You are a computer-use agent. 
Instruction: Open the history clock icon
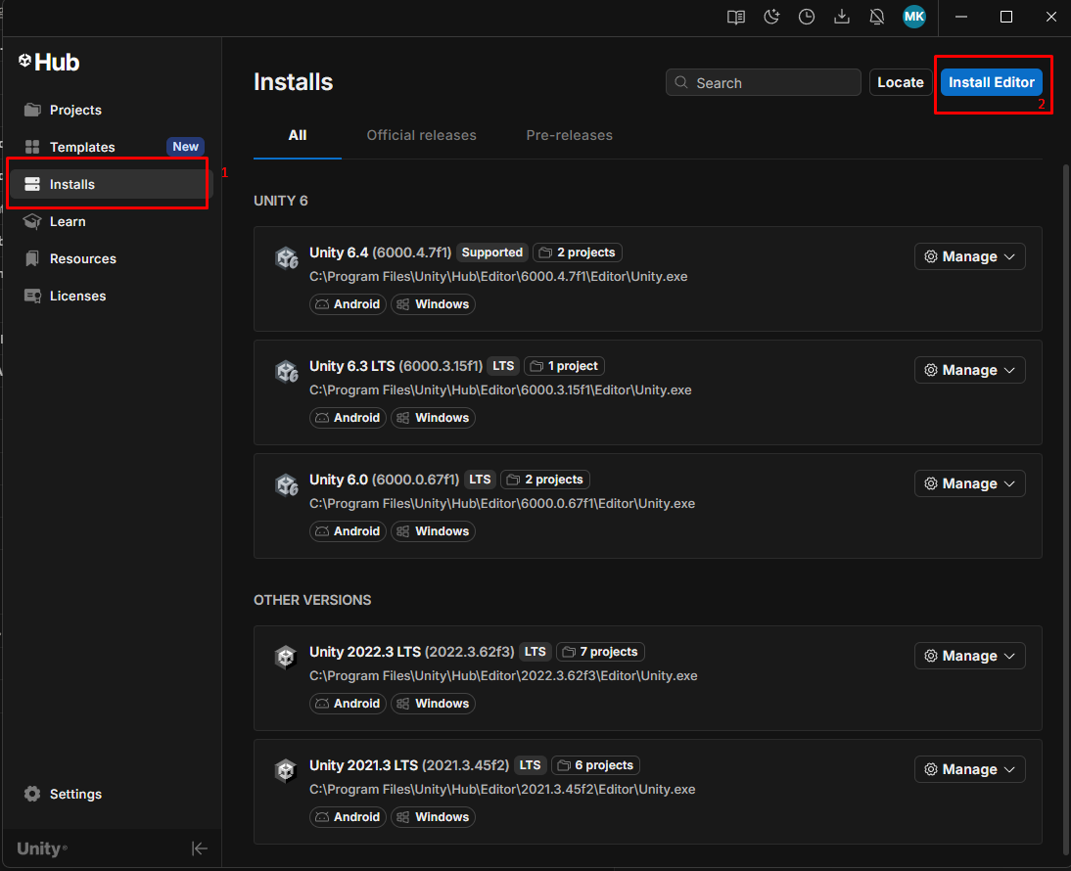pyautogui.click(x=807, y=17)
